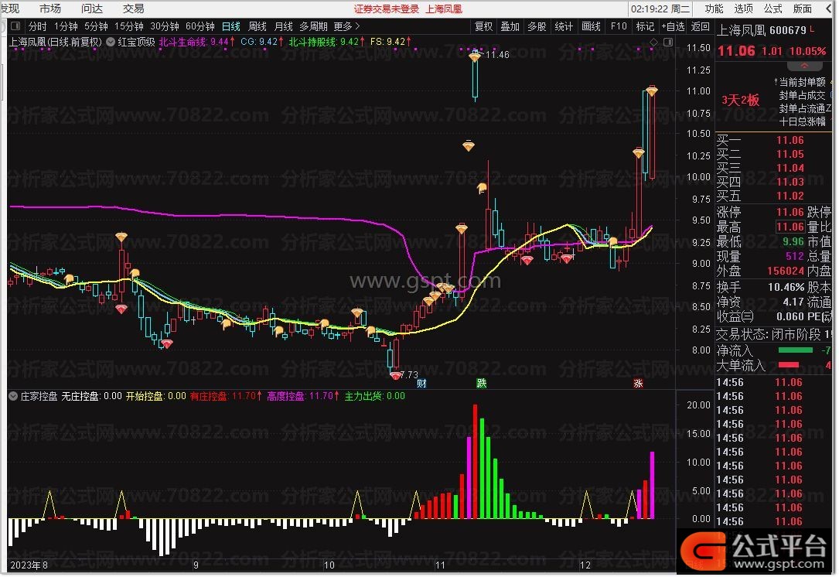Open the 市场 menu
Image resolution: width=839 pixels, height=577 pixels.
[50, 9]
